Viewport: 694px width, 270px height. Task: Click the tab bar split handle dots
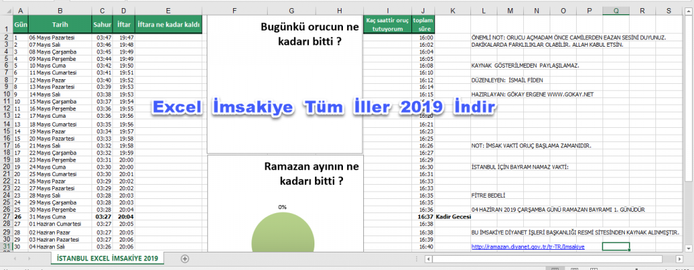pos(417,258)
